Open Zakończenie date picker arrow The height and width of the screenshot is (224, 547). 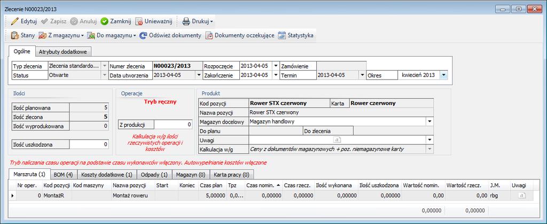pyautogui.click(x=276, y=75)
